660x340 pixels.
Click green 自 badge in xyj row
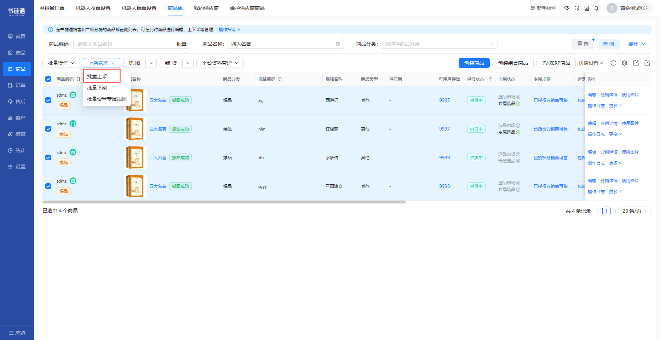tap(73, 95)
